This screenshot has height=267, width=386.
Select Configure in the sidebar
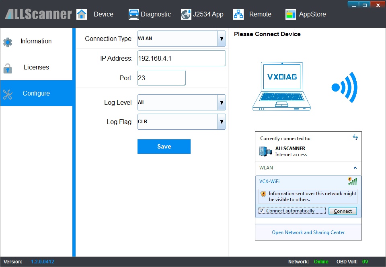37,93
